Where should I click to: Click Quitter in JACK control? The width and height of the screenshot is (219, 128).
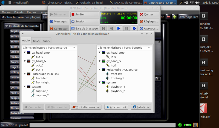pos(149,14)
